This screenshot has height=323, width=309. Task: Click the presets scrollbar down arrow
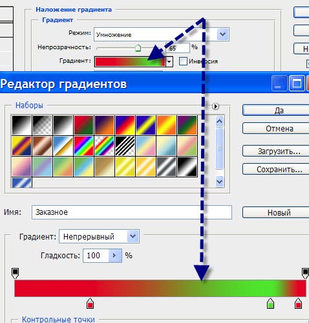point(219,181)
